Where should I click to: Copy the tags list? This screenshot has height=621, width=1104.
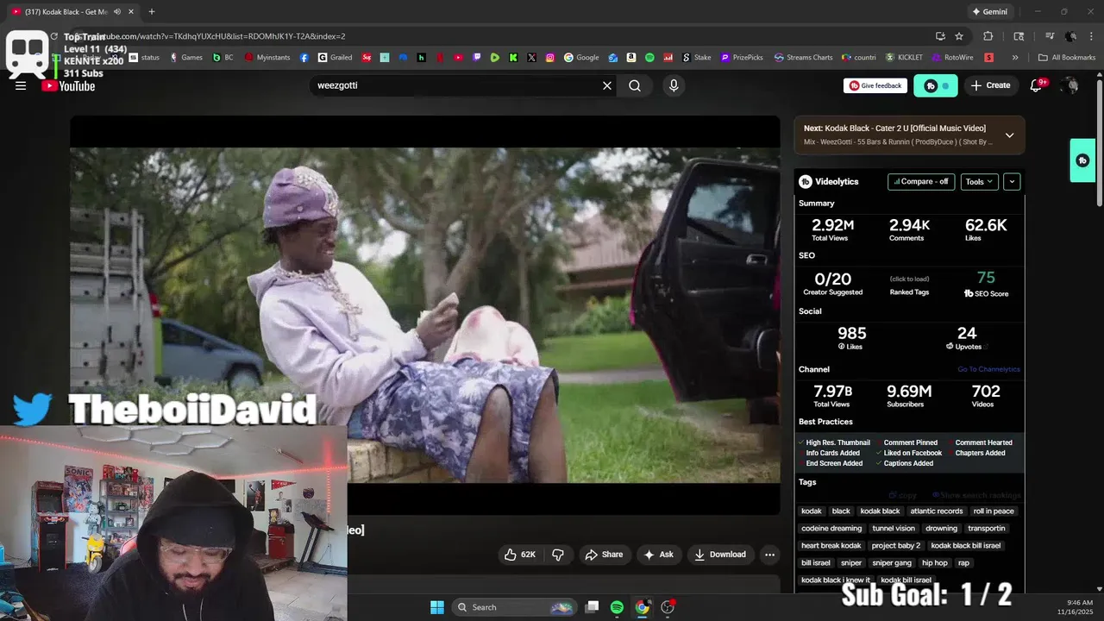902,495
